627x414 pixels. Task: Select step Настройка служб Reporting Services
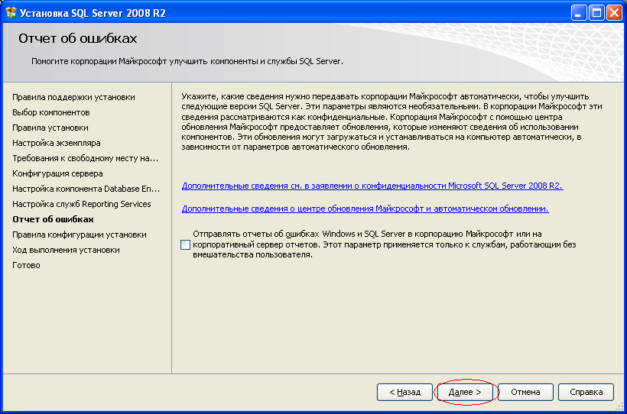[x=82, y=204]
